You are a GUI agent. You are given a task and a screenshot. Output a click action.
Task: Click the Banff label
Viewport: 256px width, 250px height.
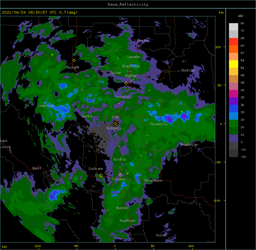[x=37, y=168]
